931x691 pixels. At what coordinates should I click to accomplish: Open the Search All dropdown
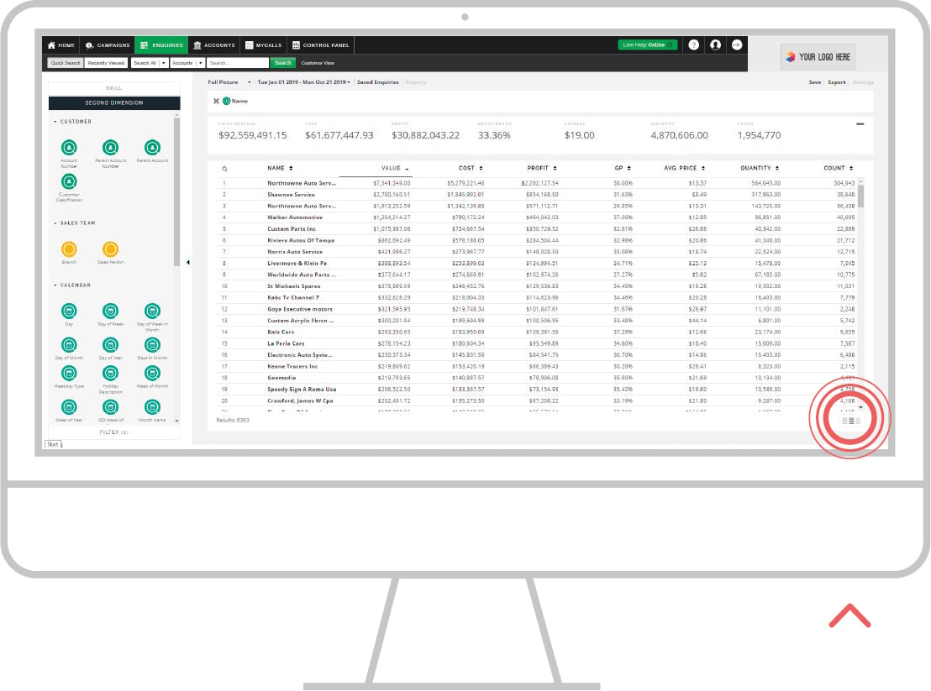pos(149,63)
